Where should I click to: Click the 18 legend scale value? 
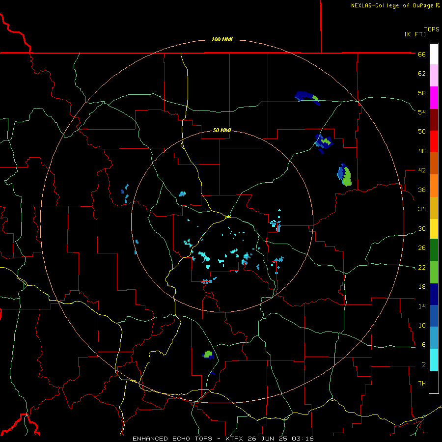tap(422, 287)
